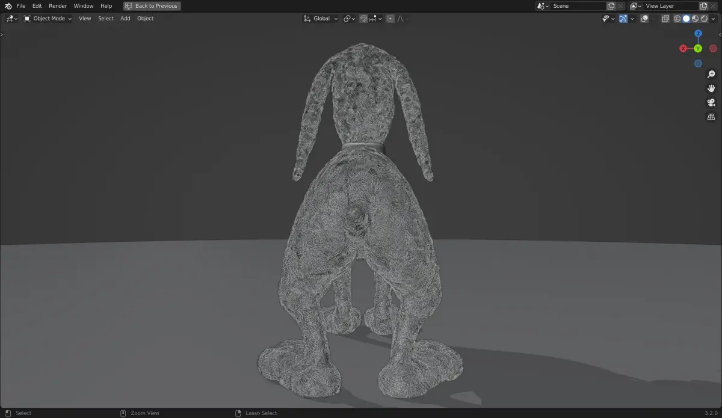Click the Blender version number 3.2.0

point(711,413)
